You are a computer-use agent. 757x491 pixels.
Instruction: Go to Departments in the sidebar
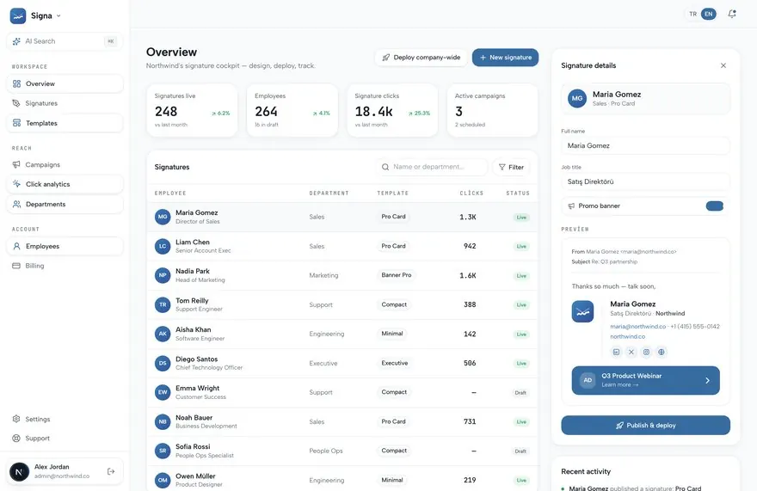click(65, 204)
